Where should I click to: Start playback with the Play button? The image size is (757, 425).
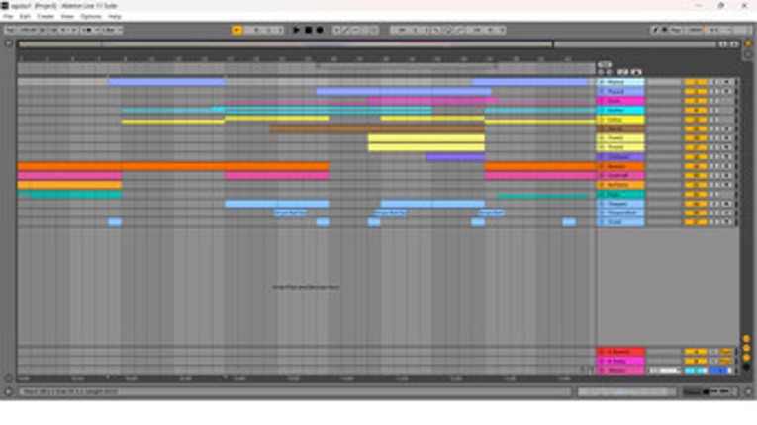point(297,30)
